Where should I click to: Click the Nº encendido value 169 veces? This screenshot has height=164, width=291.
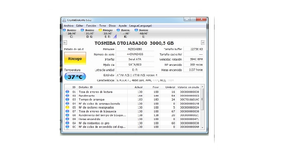click(x=193, y=65)
